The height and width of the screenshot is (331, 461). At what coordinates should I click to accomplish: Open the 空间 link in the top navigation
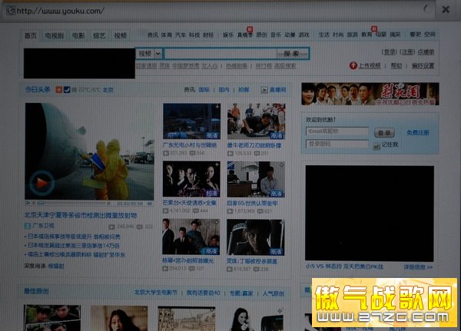pos(429,35)
